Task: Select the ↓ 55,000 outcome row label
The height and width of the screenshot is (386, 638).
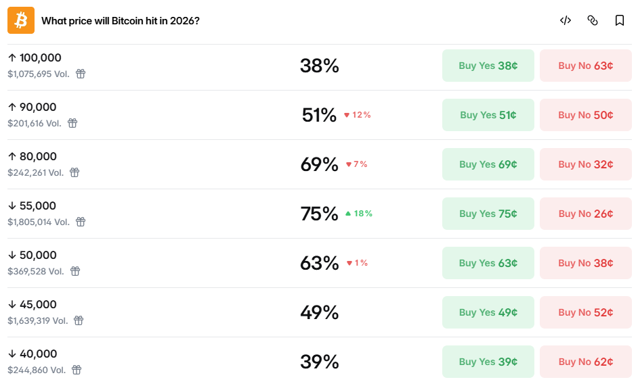Action: tap(32, 206)
